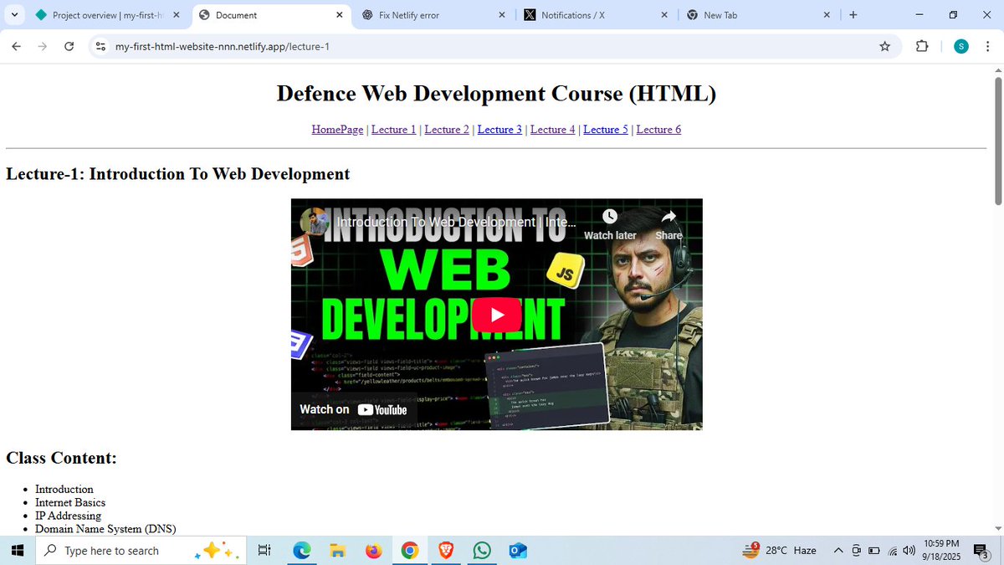The width and height of the screenshot is (1004, 565).
Task: Open a new browser tab
Action: [x=853, y=15]
